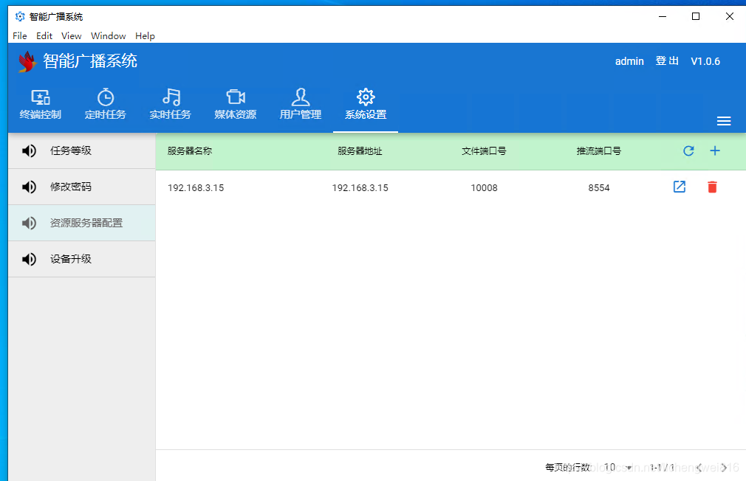
Task: Go to the next page of servers
Action: 725,467
